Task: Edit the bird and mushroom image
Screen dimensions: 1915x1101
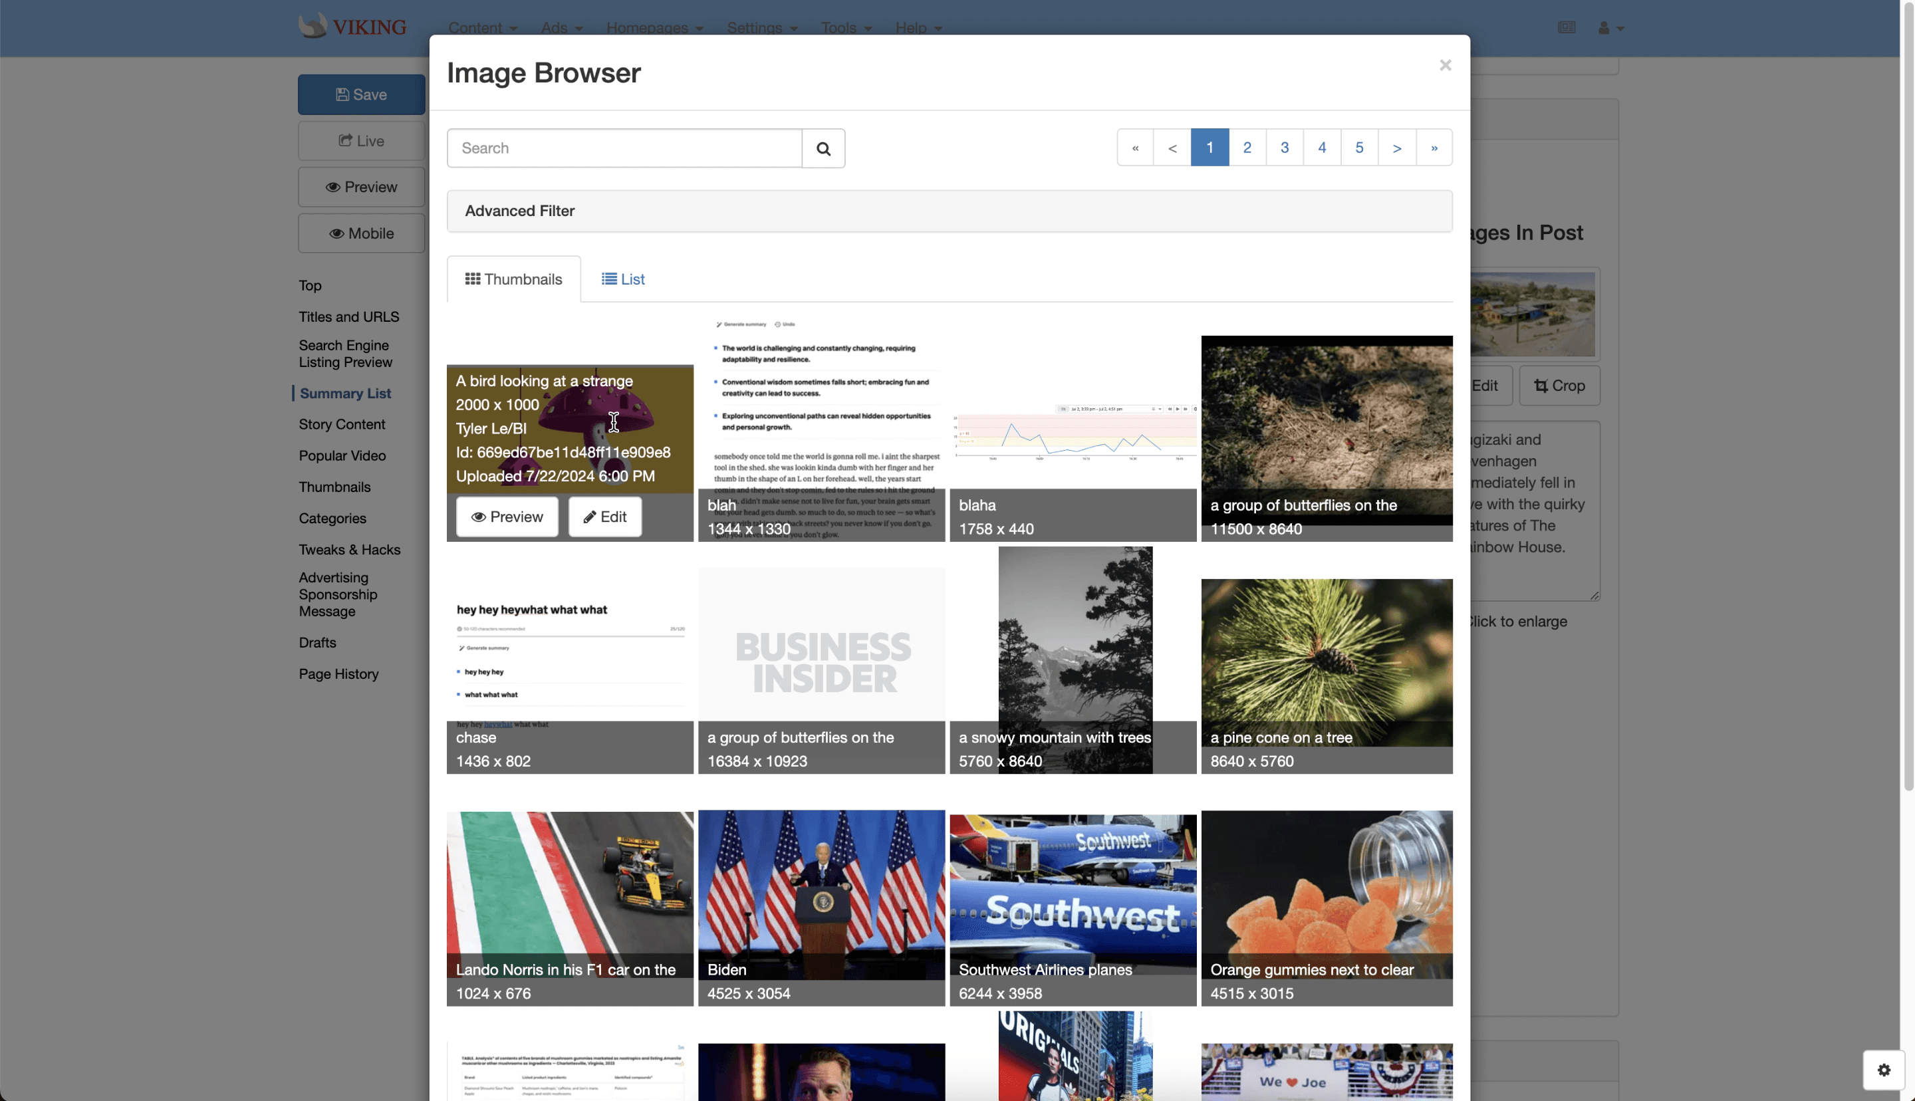Action: [605, 517]
